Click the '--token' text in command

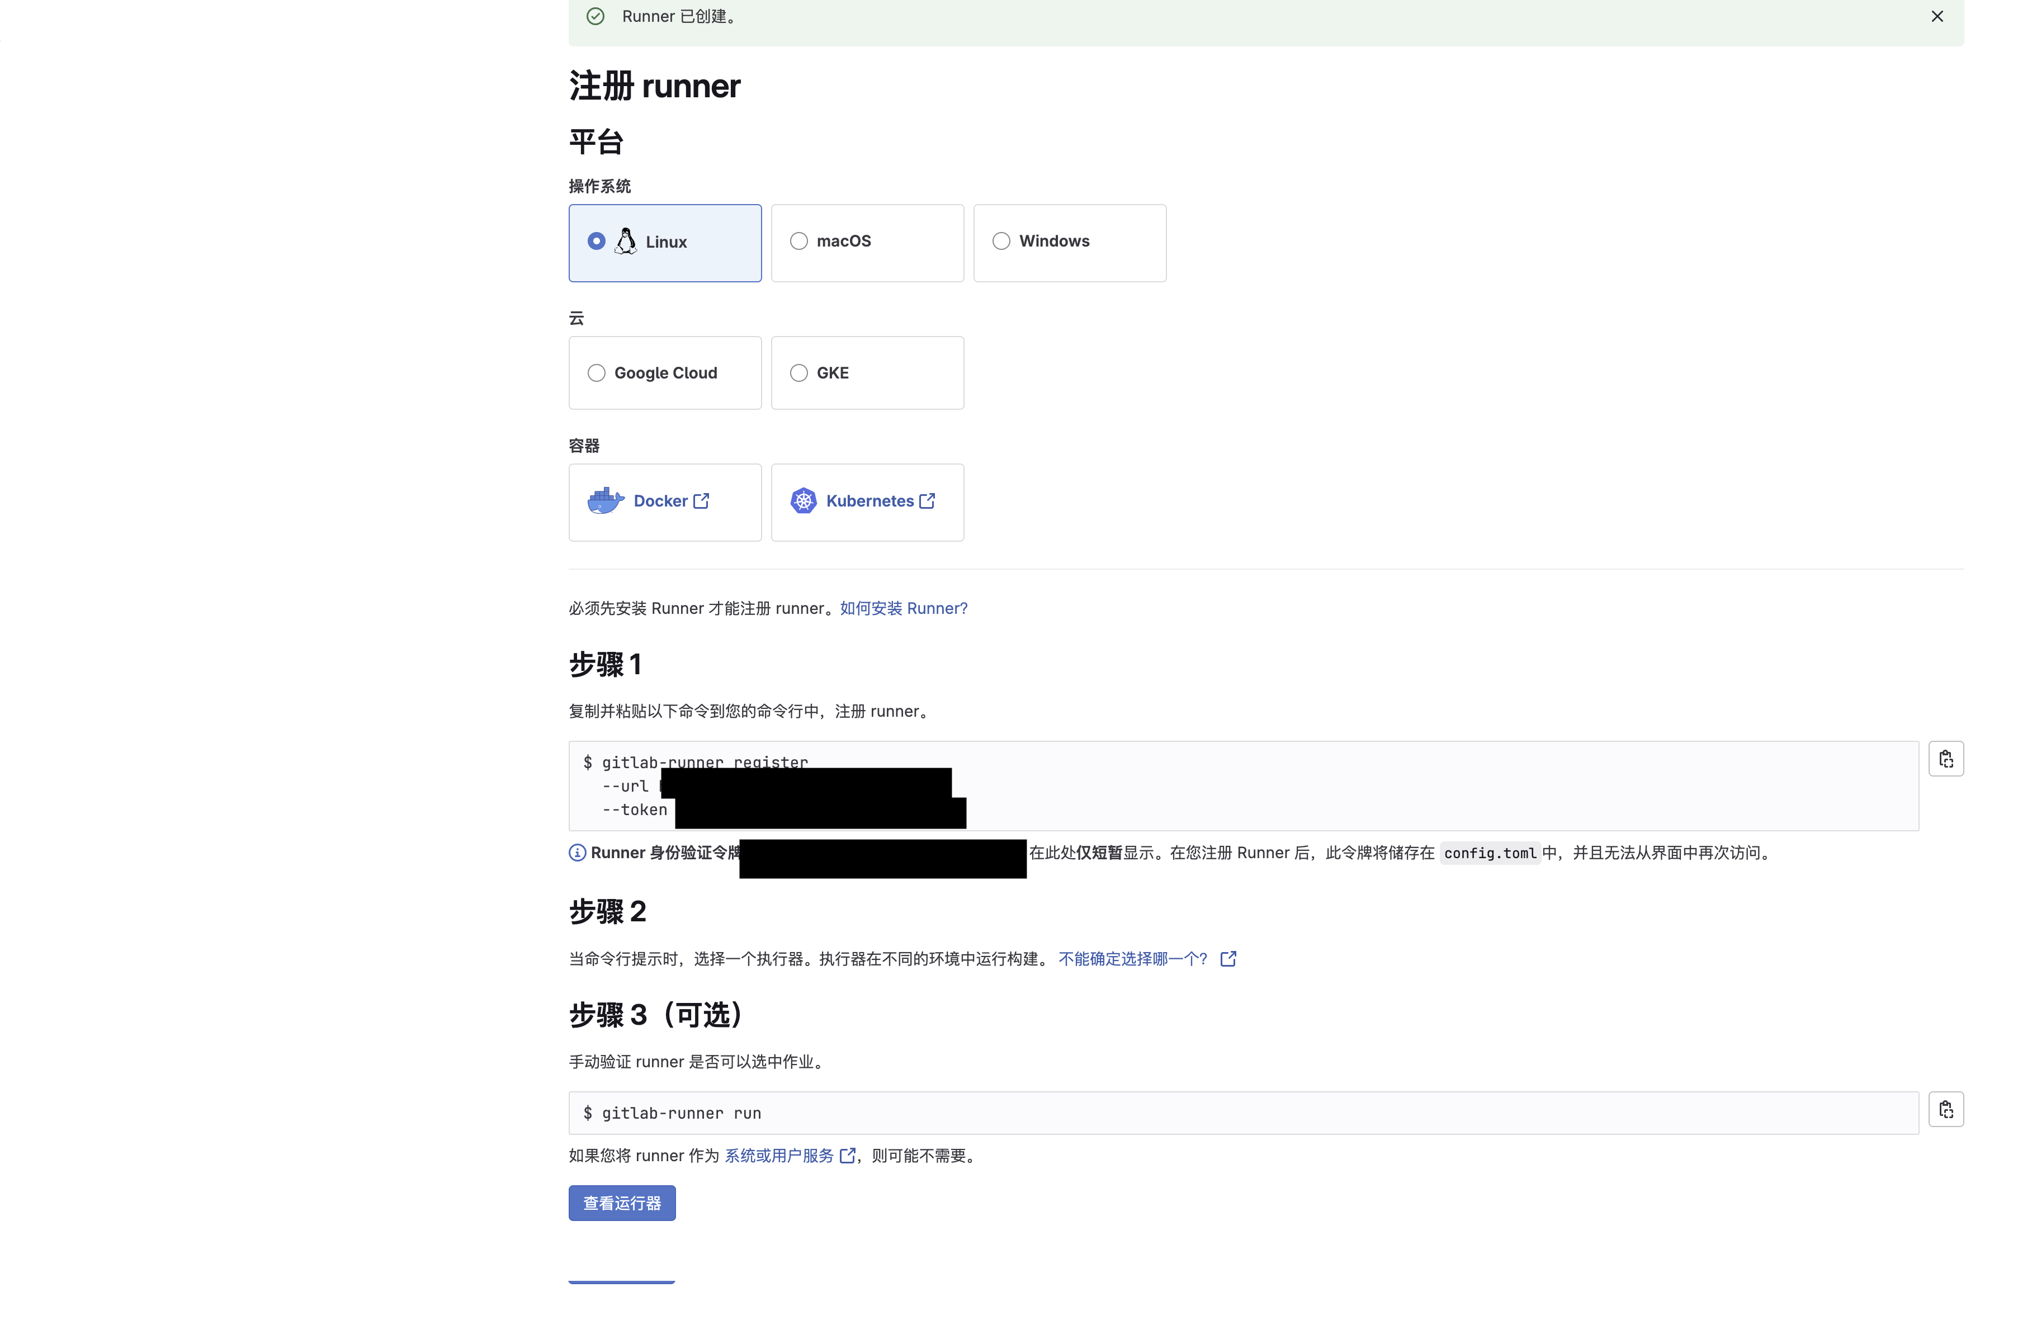[634, 810]
